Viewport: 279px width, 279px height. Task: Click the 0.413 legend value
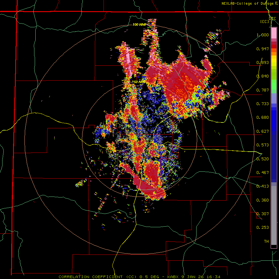point(263,186)
